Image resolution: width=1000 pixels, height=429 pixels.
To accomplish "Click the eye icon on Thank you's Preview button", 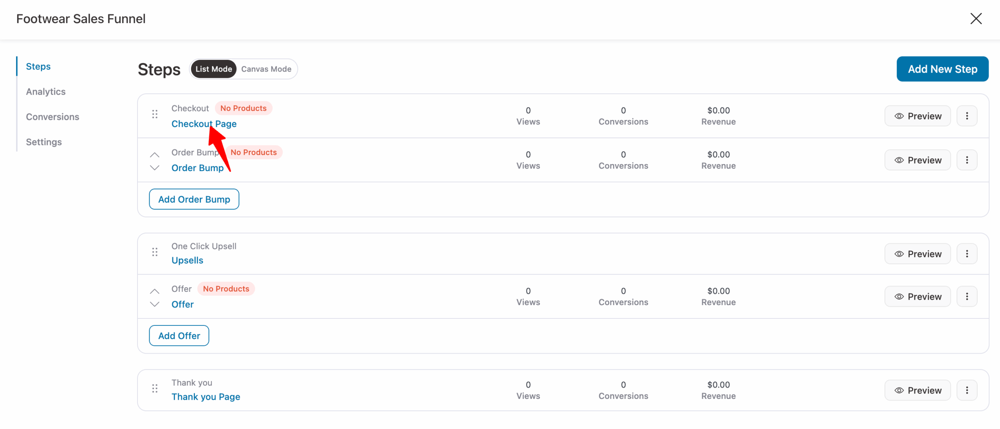I will (x=899, y=390).
